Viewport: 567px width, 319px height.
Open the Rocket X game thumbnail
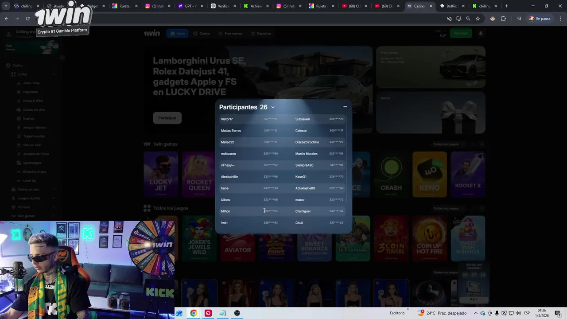(468, 175)
